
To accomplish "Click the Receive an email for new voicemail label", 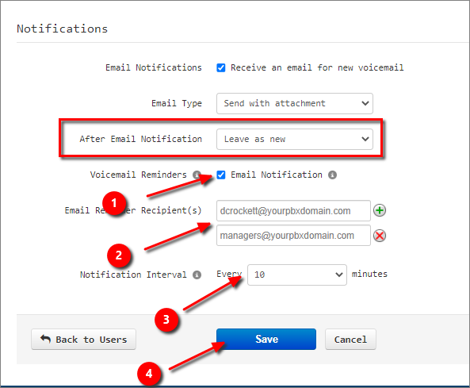I will 317,67.
